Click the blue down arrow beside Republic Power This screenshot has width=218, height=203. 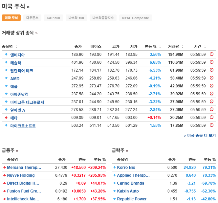115,199
